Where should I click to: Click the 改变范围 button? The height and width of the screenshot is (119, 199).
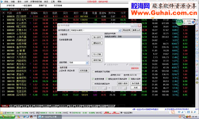84,71
